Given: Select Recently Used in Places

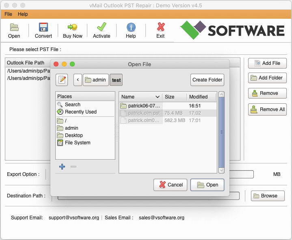Looking at the screenshot, I should (x=85, y=112).
